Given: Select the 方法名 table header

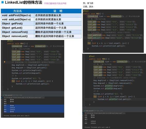Looking at the screenshot, I should click(18, 11).
